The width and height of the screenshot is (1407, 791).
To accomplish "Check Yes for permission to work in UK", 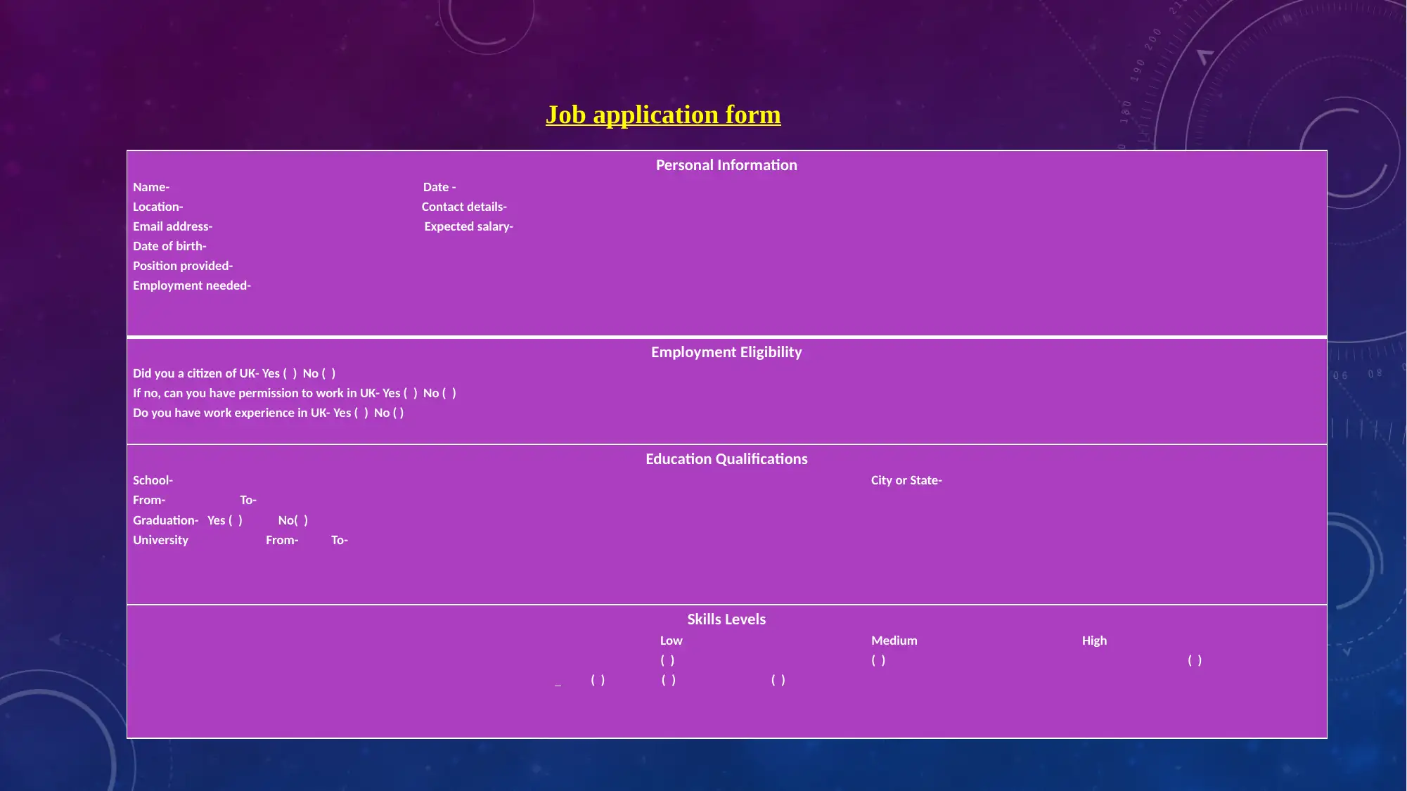I will tap(411, 393).
